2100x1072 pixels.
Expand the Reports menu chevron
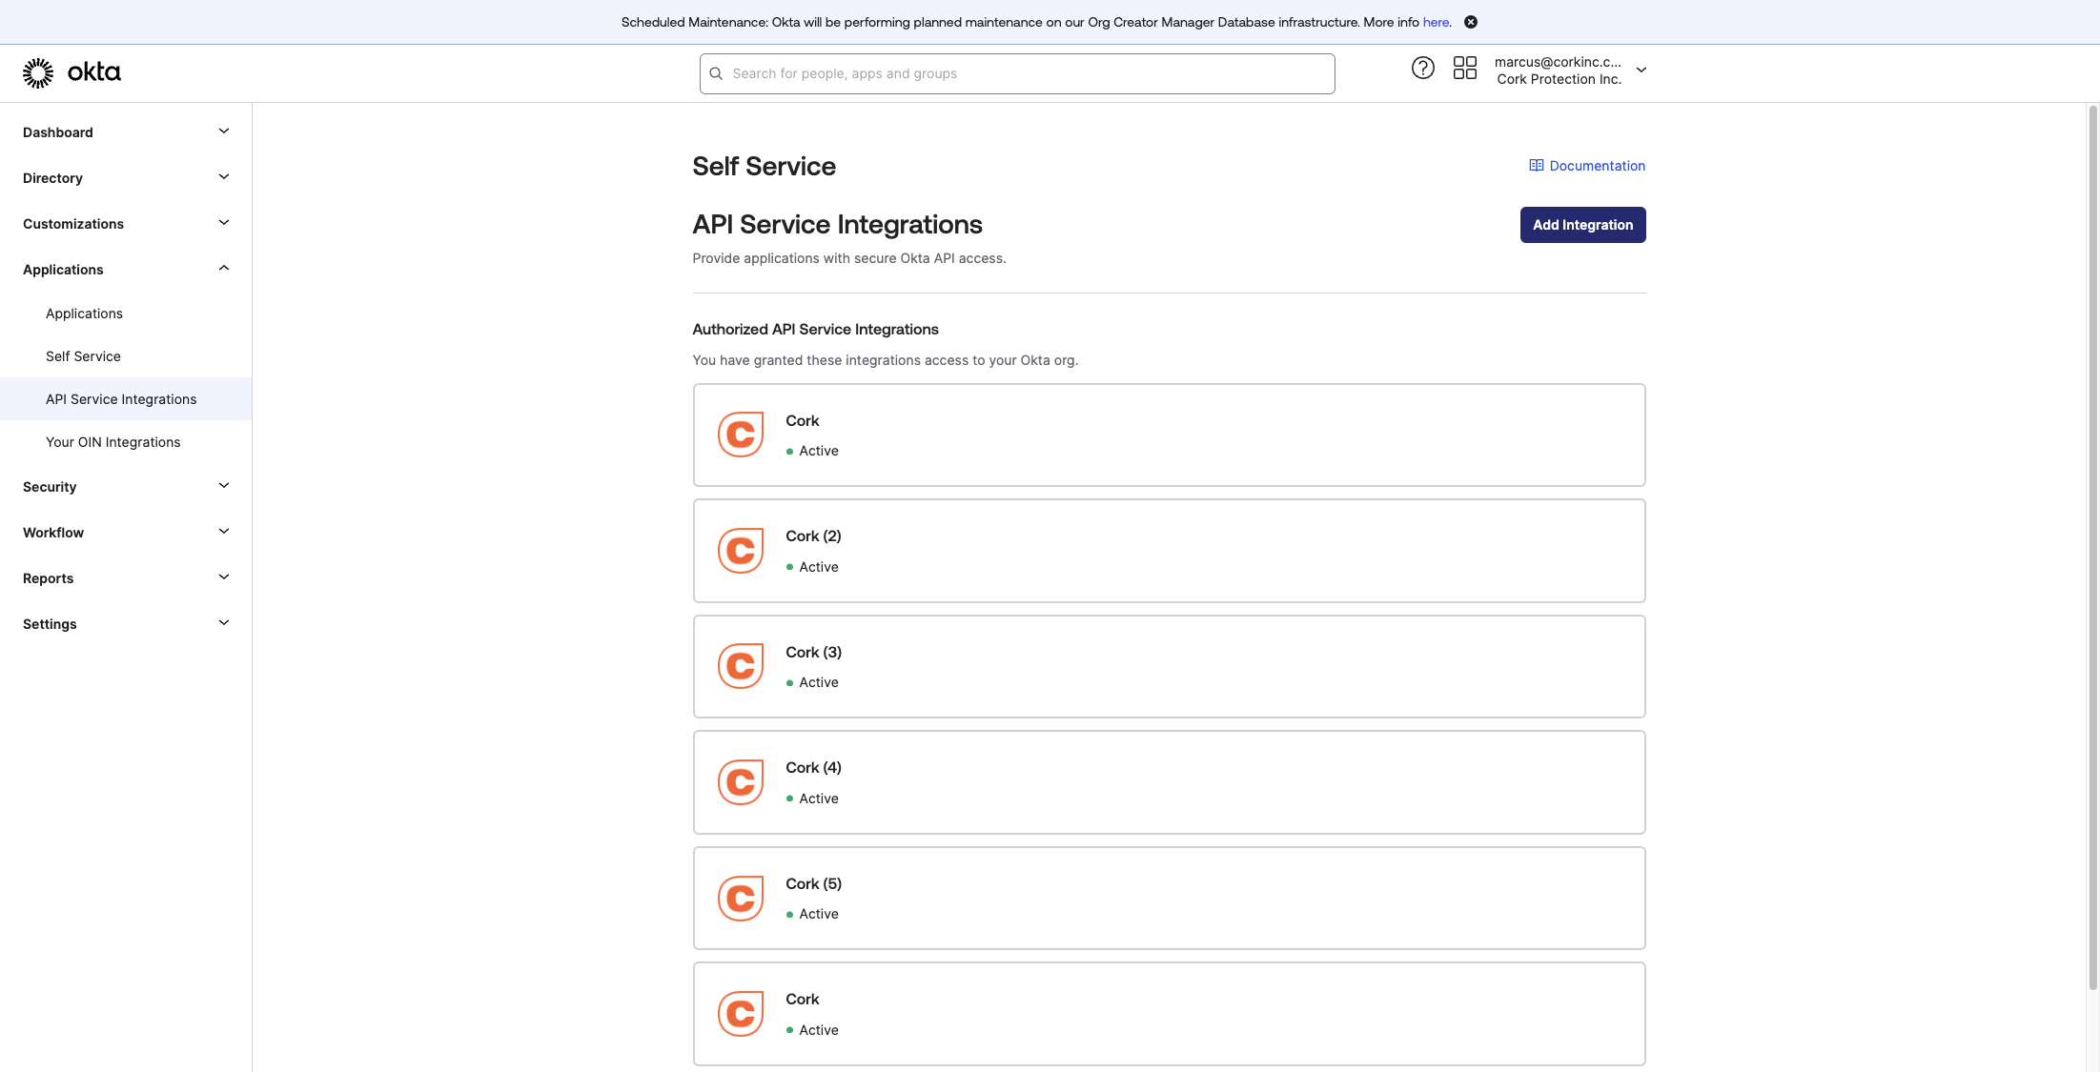pos(224,577)
